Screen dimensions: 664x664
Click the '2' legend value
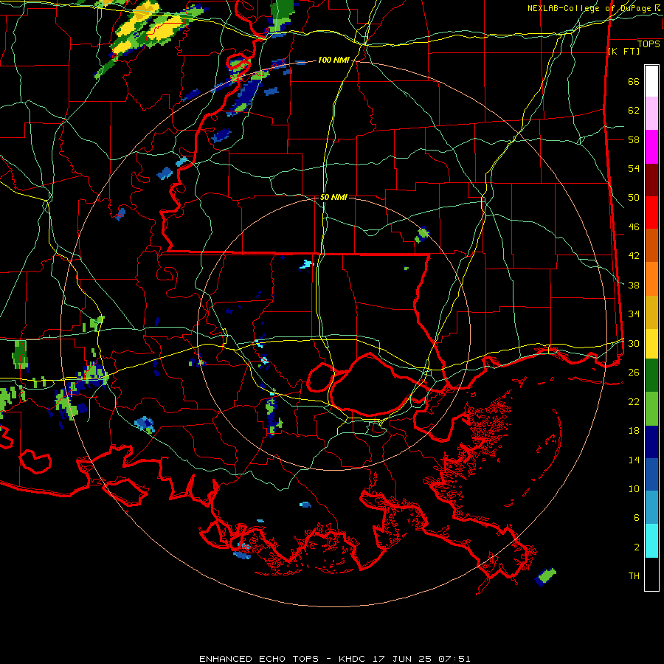click(637, 547)
